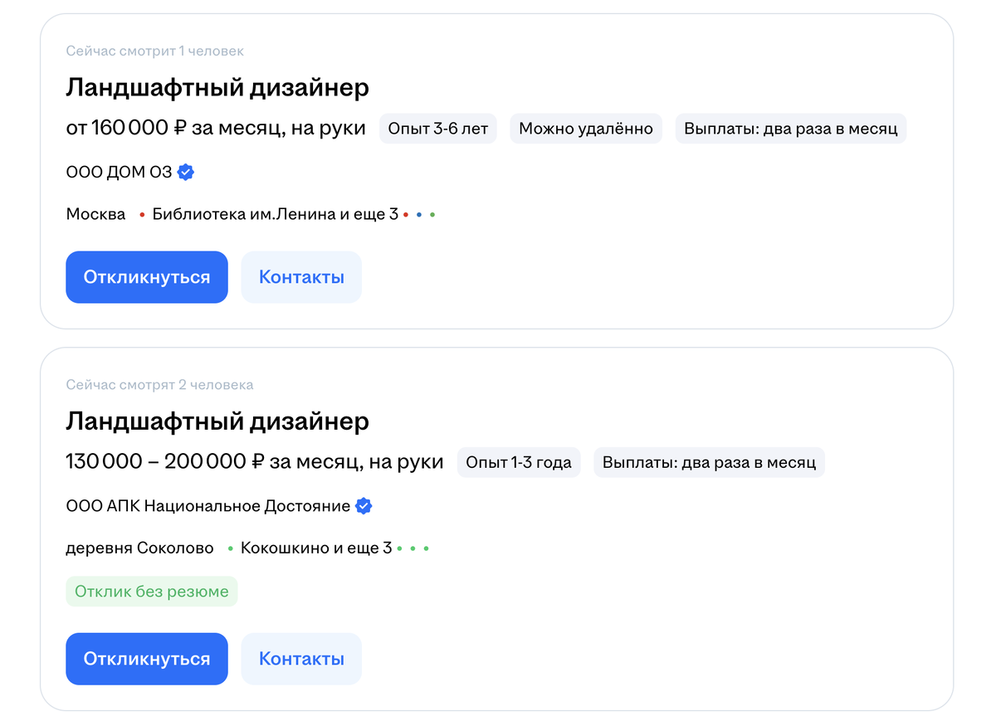
Task: Click the Опыт 3-6 лет tag
Action: (438, 129)
